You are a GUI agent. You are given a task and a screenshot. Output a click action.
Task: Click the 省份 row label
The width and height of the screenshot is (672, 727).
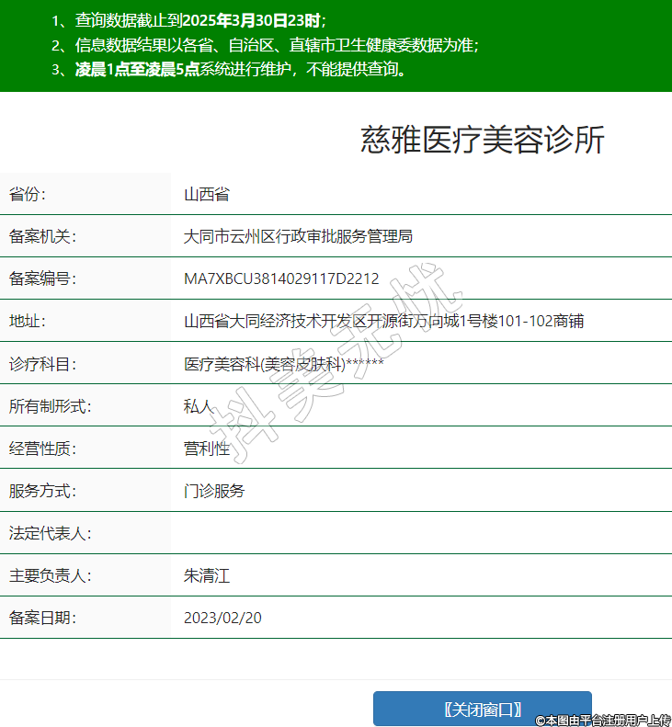pos(27,195)
